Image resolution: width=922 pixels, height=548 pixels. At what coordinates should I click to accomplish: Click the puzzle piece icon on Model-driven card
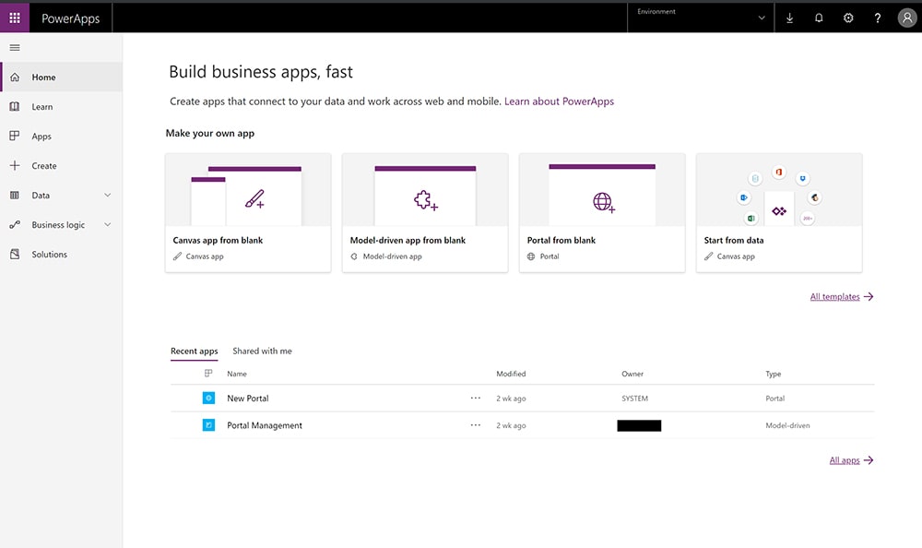(x=426, y=201)
